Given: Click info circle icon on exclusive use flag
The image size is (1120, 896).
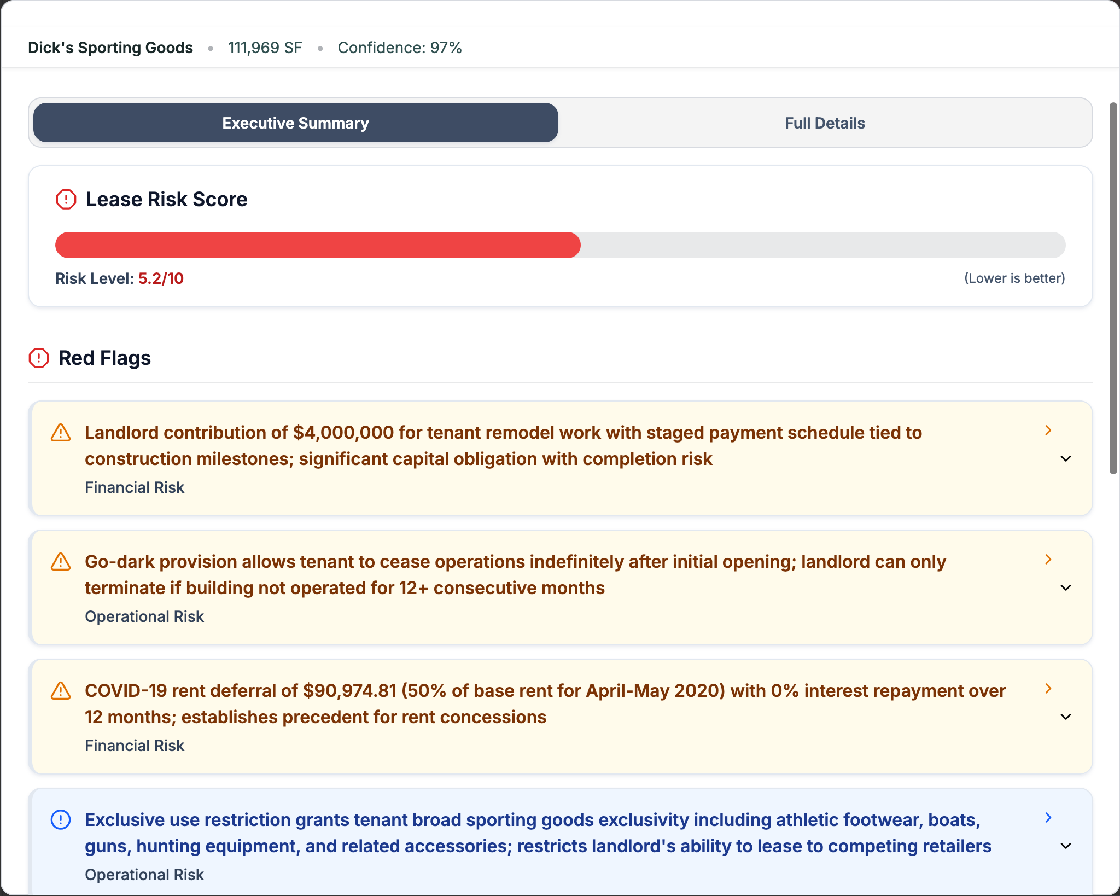Looking at the screenshot, I should pyautogui.click(x=61, y=820).
